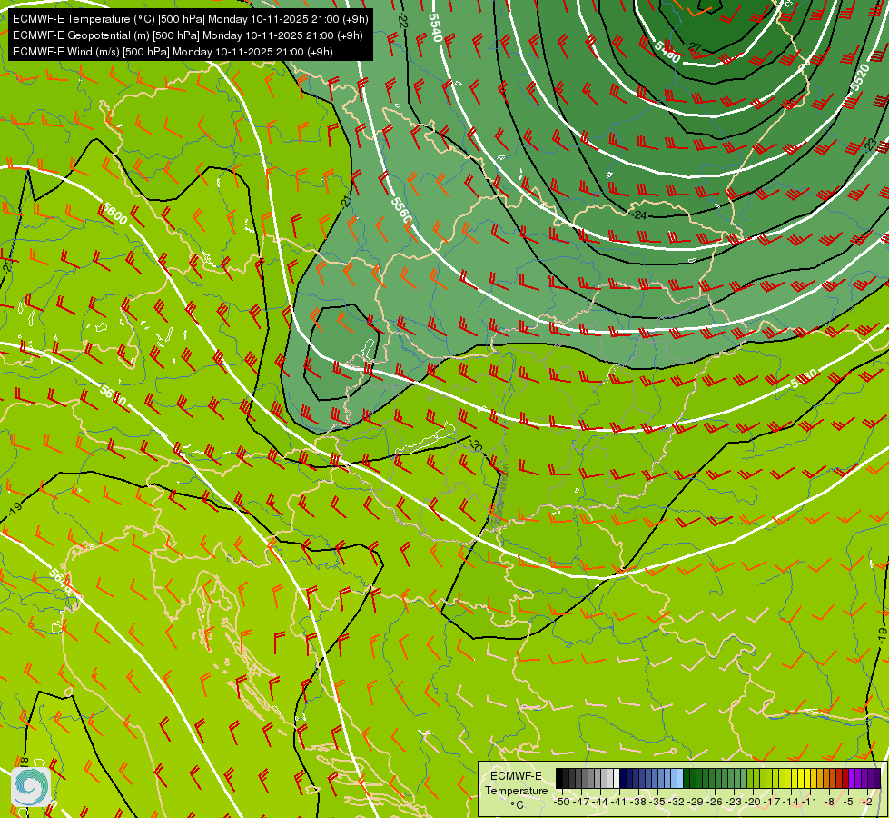Click the 5520 geopotential contour label
This screenshot has height=818, width=889.
tap(860, 77)
